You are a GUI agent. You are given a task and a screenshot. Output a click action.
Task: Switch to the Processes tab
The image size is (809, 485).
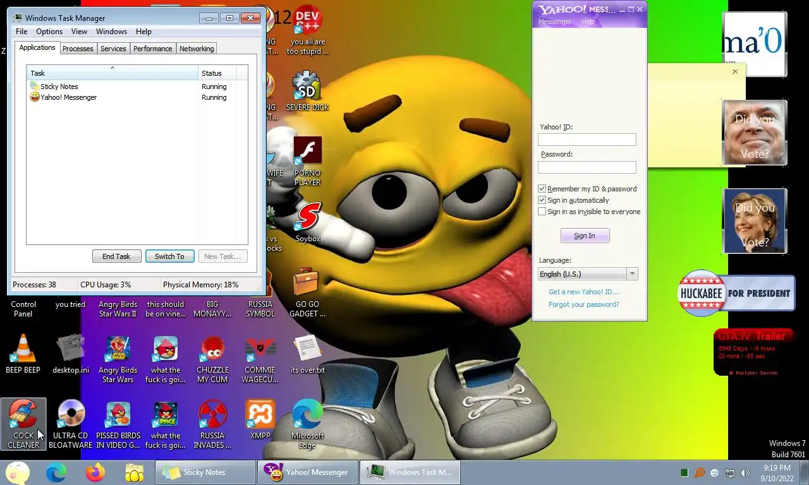pos(78,49)
